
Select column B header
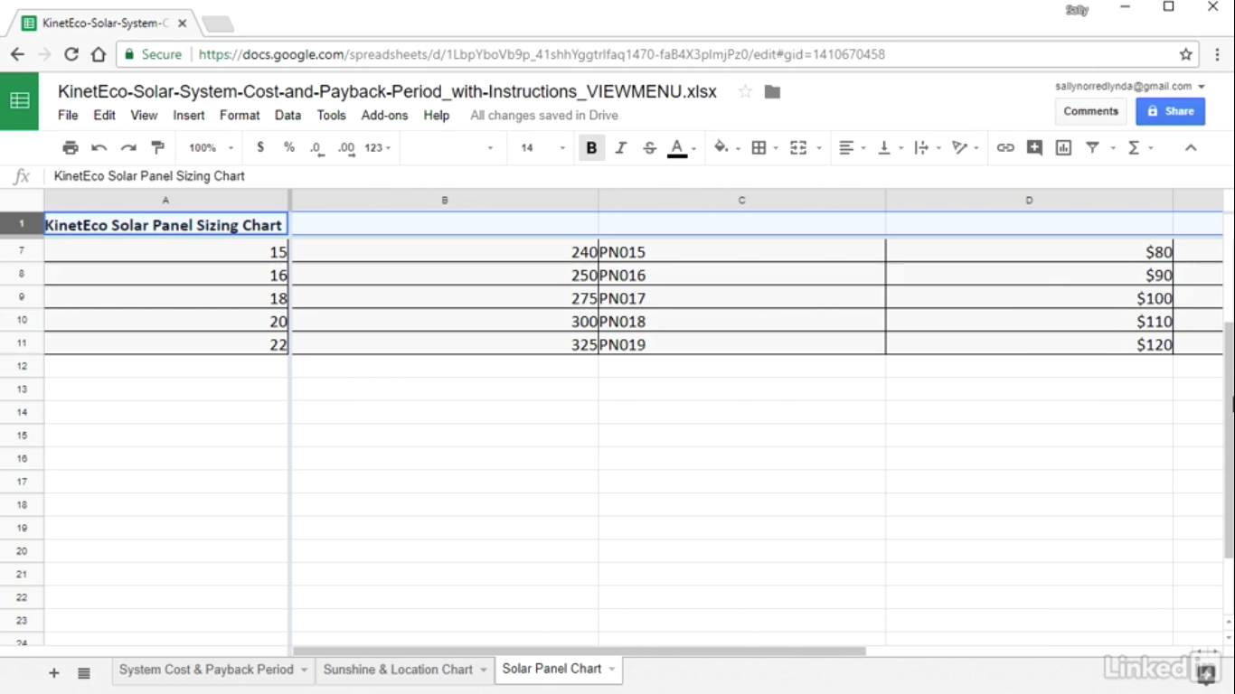(x=444, y=200)
